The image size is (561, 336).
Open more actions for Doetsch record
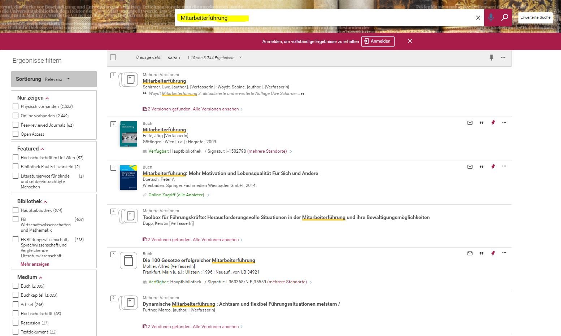pyautogui.click(x=504, y=166)
